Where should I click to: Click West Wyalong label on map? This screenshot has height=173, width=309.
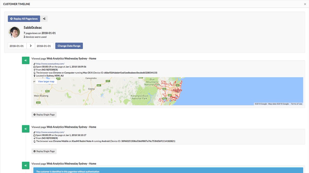[41, 96]
